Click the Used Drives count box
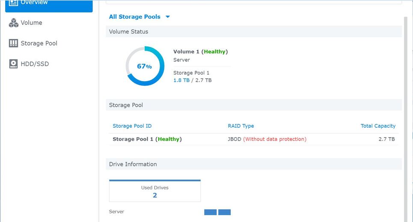Viewport: 413px width, 222px height. pyautogui.click(x=155, y=191)
